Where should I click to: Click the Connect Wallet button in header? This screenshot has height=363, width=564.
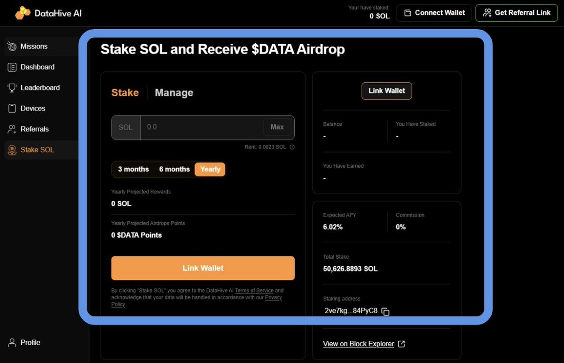(434, 13)
